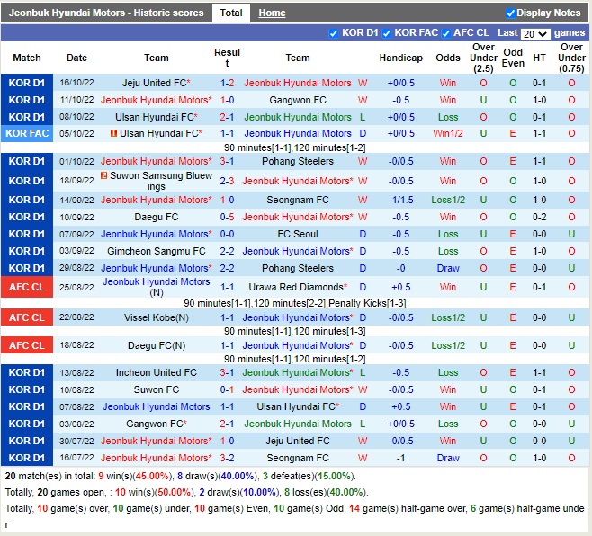
Task: Click the KOR D1 badge for 16/10/22 match
Action: [x=26, y=83]
